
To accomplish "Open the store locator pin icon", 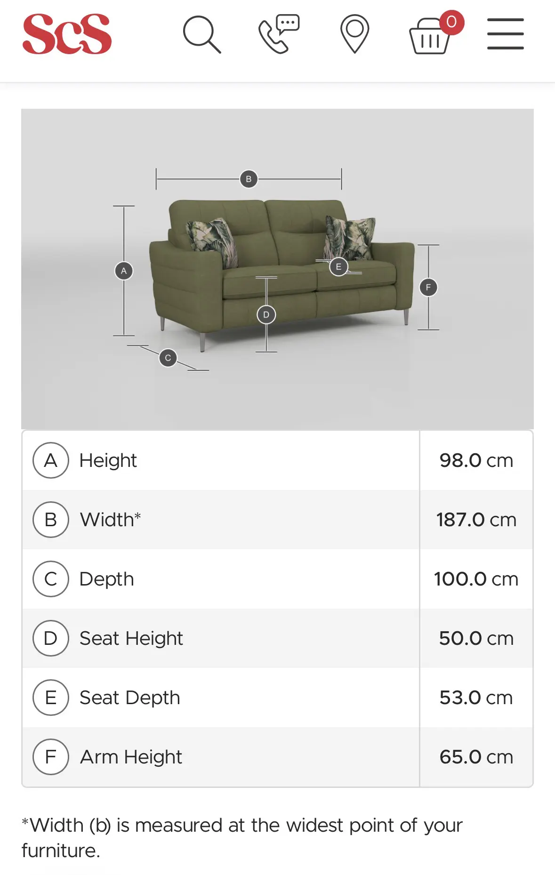I will (354, 34).
